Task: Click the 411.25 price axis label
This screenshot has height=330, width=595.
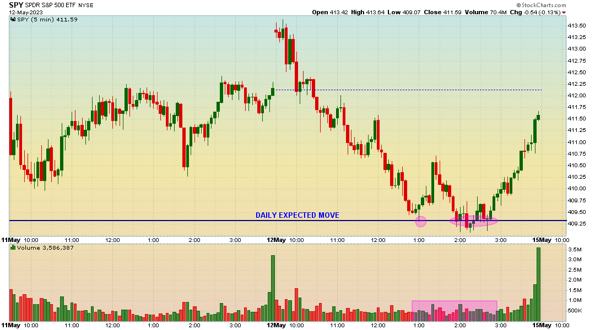Action: click(577, 130)
